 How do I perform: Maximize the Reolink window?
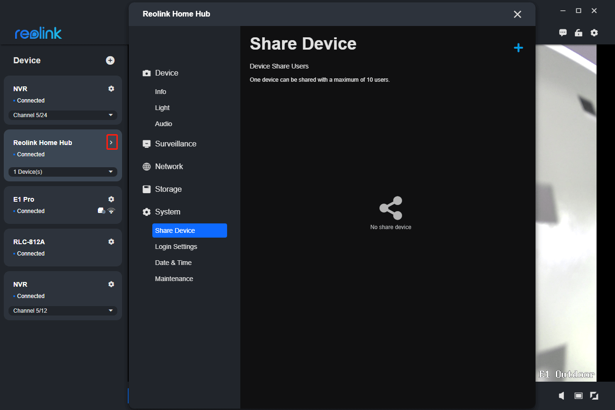click(x=578, y=11)
